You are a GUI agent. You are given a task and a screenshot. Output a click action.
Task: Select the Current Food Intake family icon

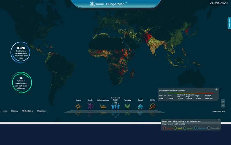click(x=115, y=106)
